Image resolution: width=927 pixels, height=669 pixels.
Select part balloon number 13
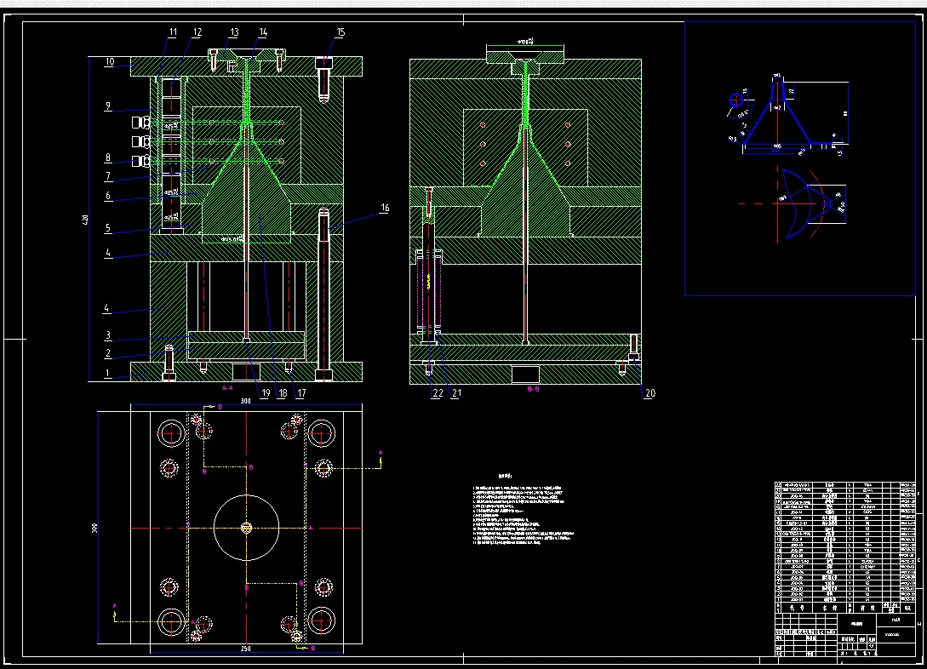click(x=234, y=32)
